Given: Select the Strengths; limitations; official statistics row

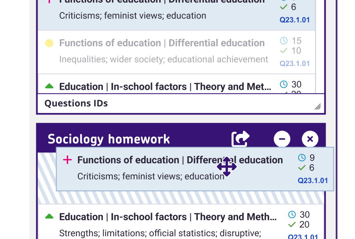Looking at the screenshot, I should [160, 233].
